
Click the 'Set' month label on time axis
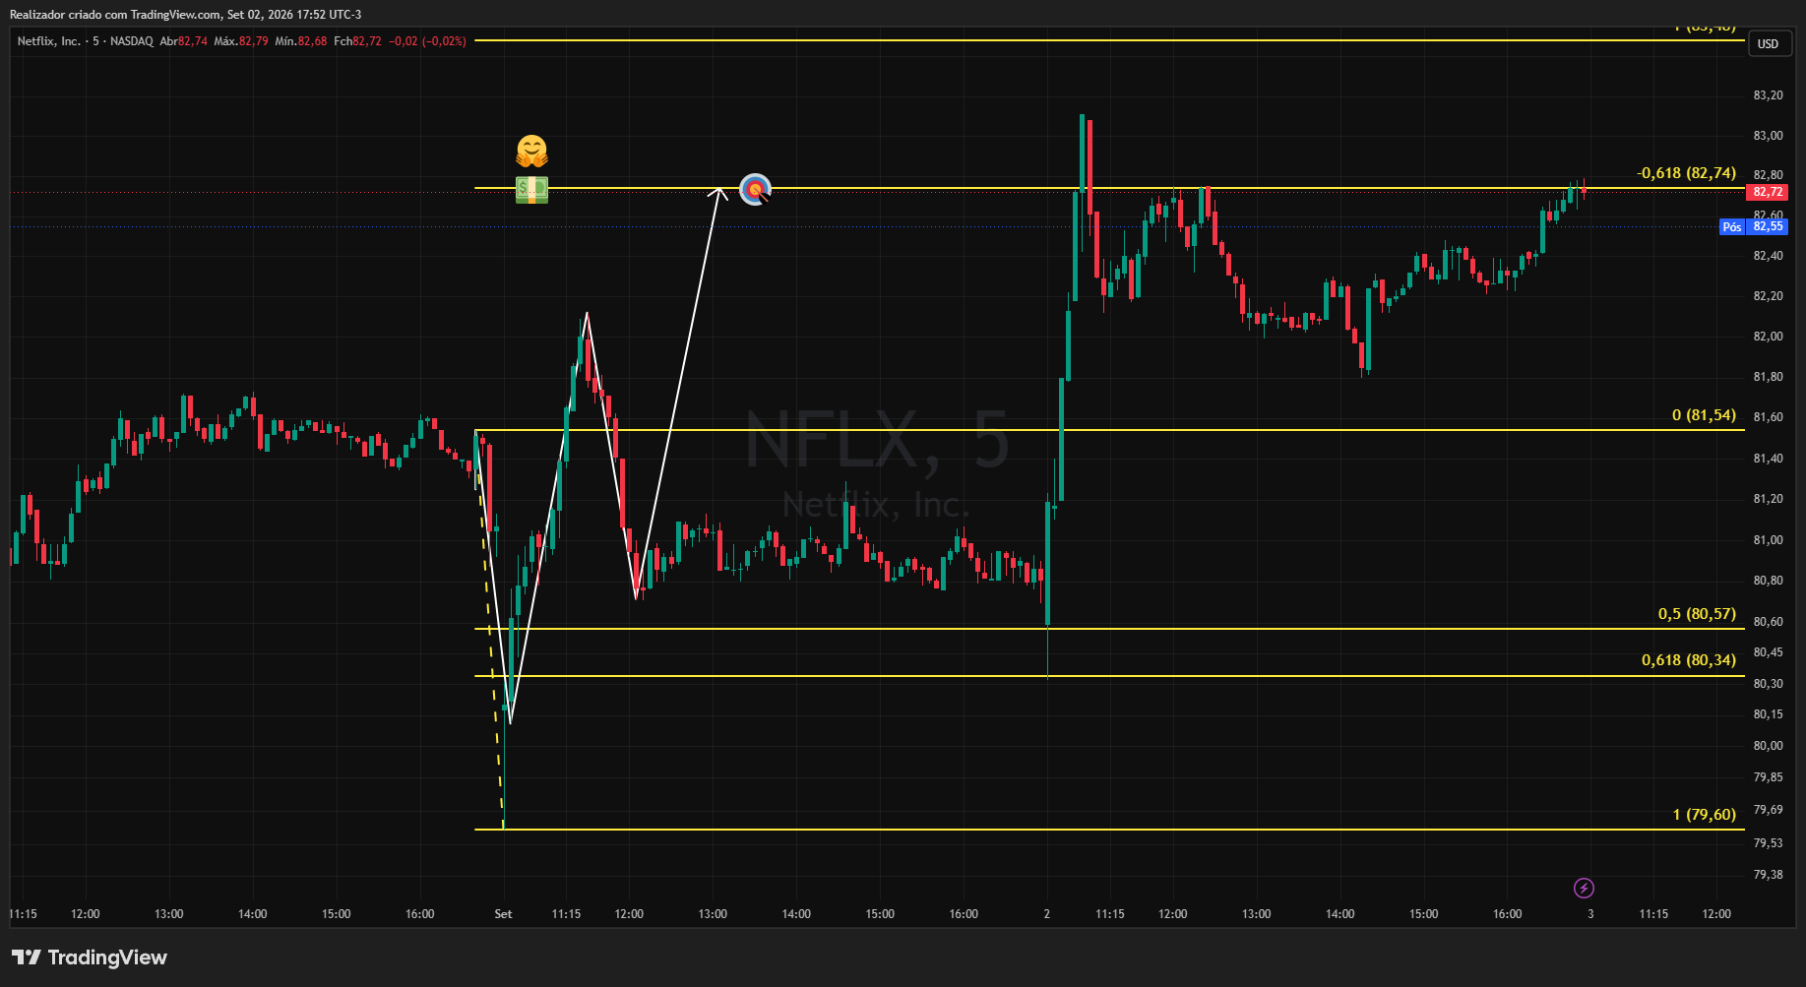click(503, 914)
